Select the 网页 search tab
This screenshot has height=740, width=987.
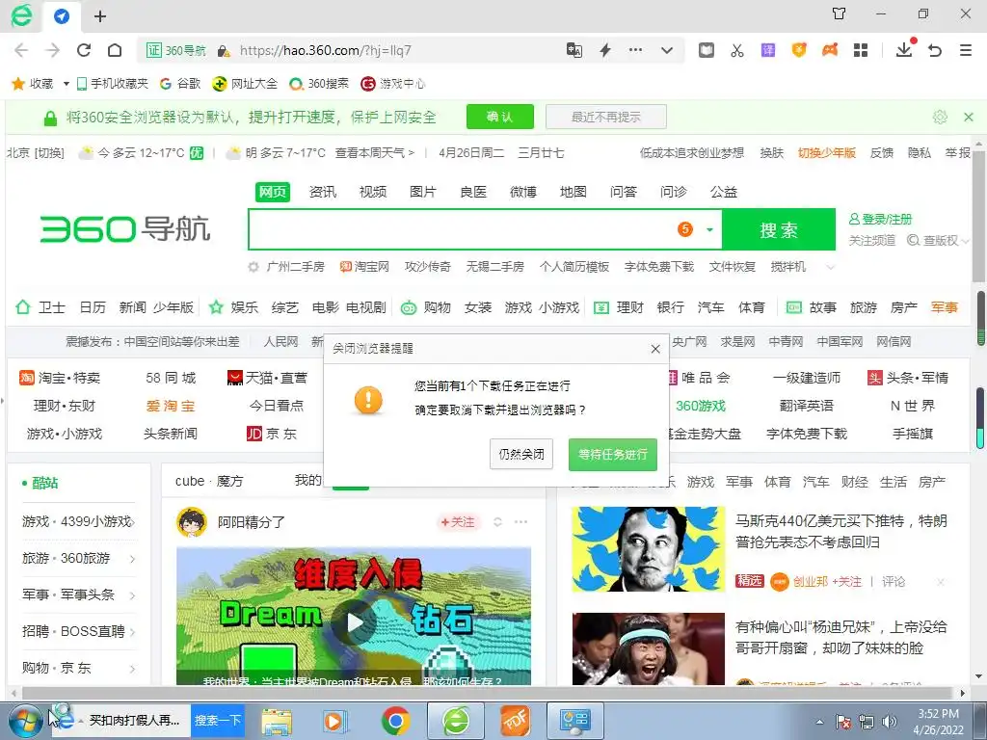coord(273,192)
